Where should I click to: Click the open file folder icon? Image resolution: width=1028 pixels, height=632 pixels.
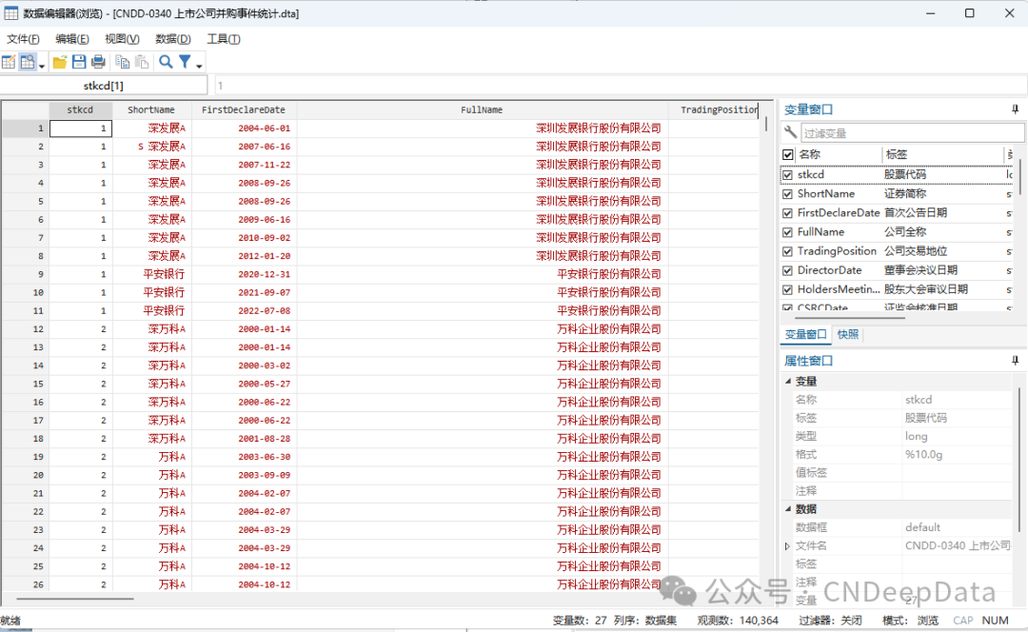tap(60, 62)
